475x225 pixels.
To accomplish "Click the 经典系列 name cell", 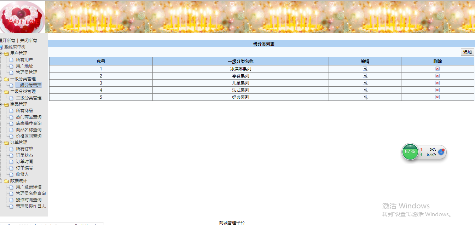I will coord(241,97).
